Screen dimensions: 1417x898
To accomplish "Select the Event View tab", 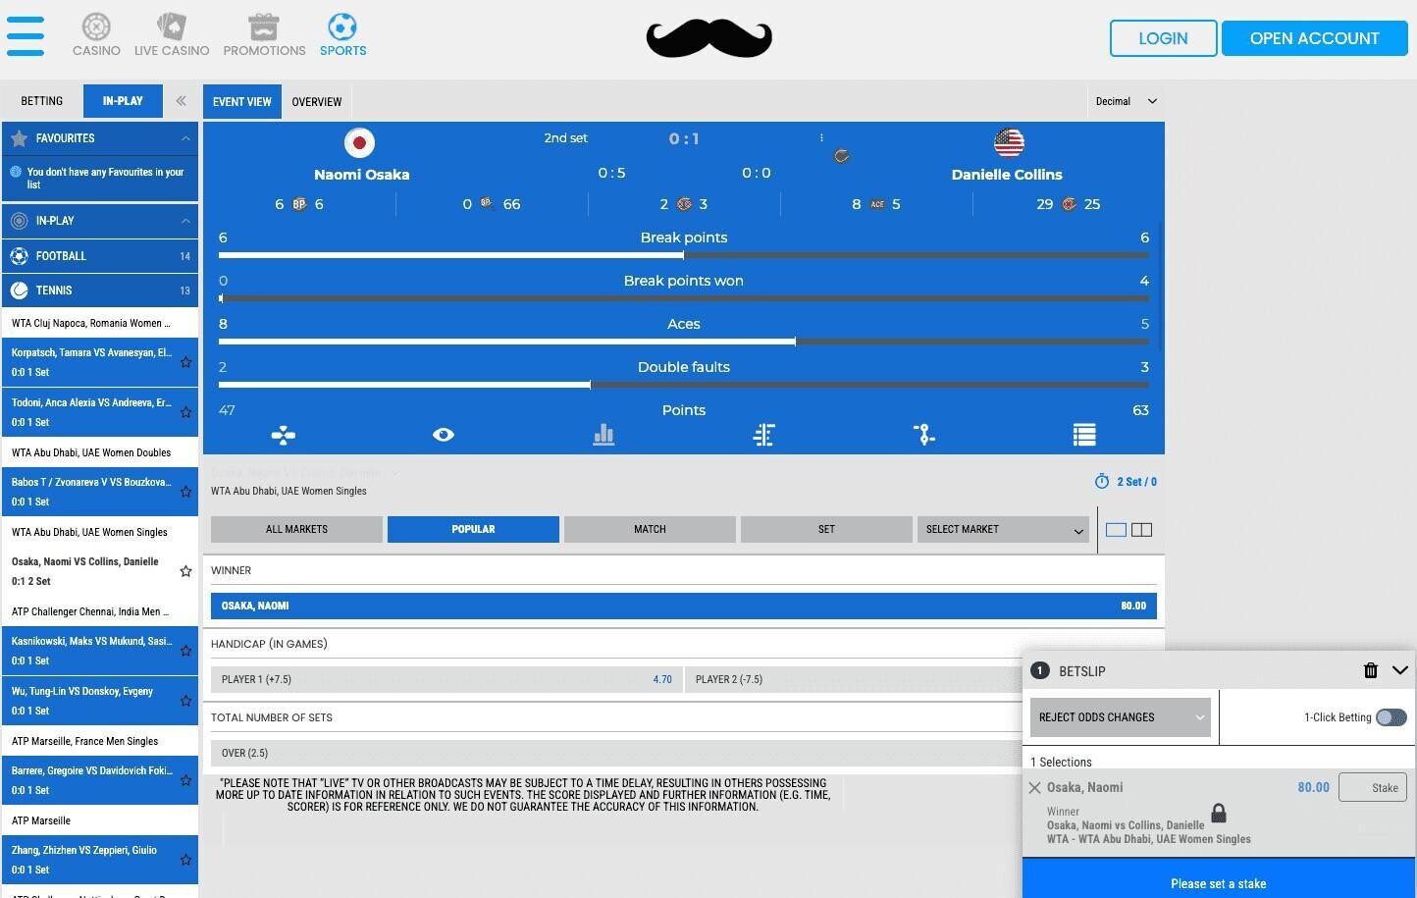I will coord(242,102).
